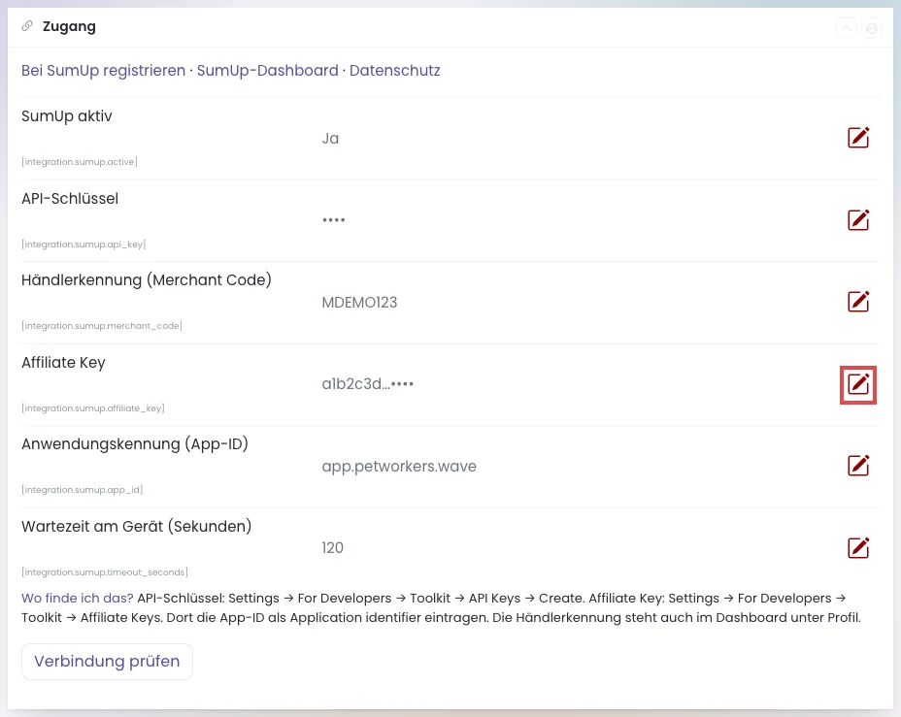The image size is (901, 717).
Task: Edit the Wartezeit am Gerät value
Action: (x=858, y=547)
